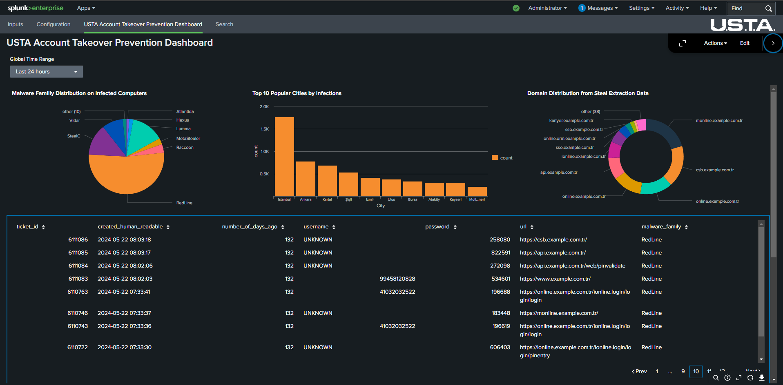Image resolution: width=783 pixels, height=385 pixels.
Task: Open the right side panel arrow
Action: (x=773, y=43)
